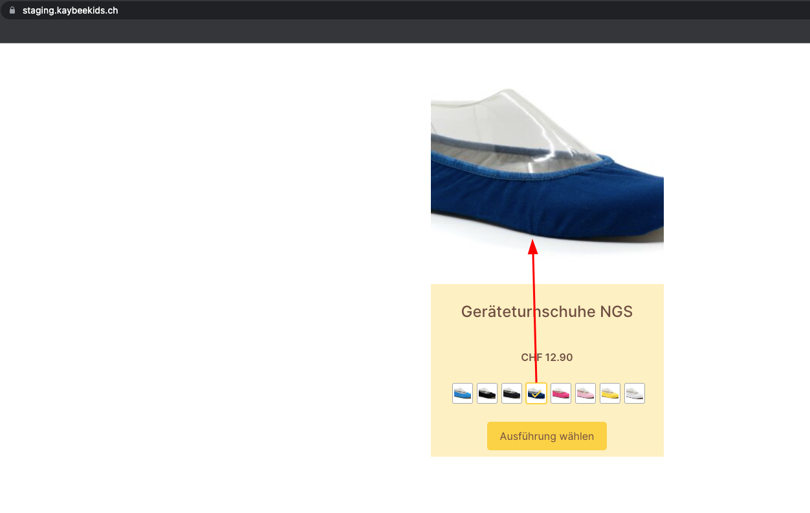
Task: Focus the staging.kaybeekids.ch address field
Action: pos(70,10)
